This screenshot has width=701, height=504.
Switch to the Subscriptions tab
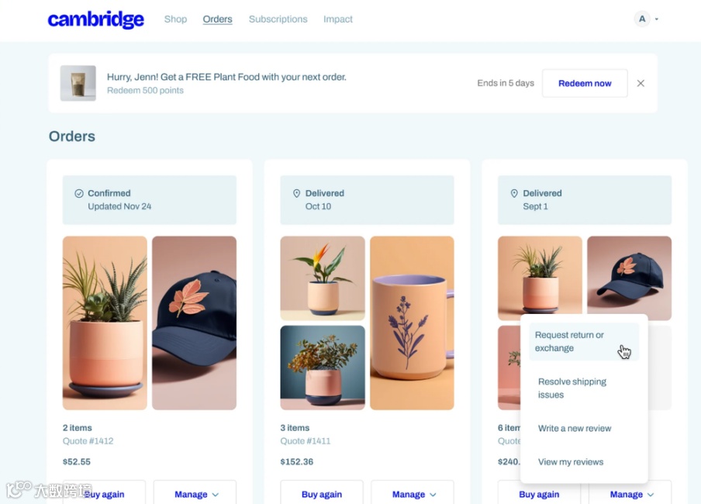278,19
